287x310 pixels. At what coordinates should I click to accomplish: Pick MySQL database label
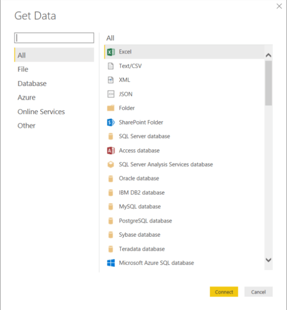click(140, 207)
